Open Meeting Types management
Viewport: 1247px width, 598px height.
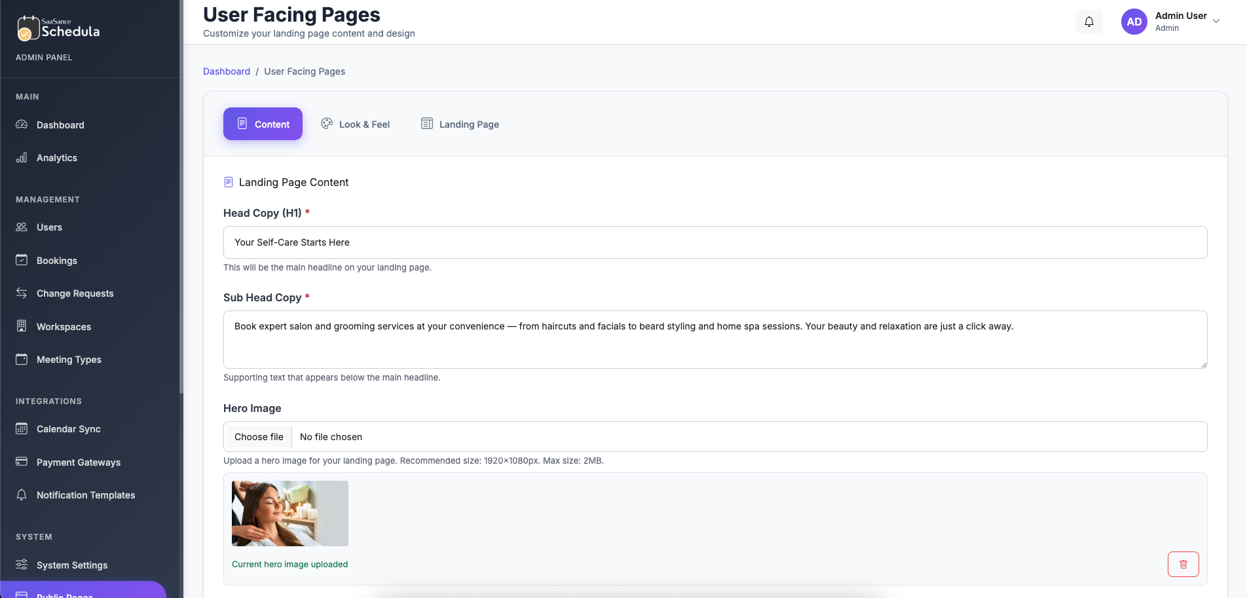pos(69,360)
